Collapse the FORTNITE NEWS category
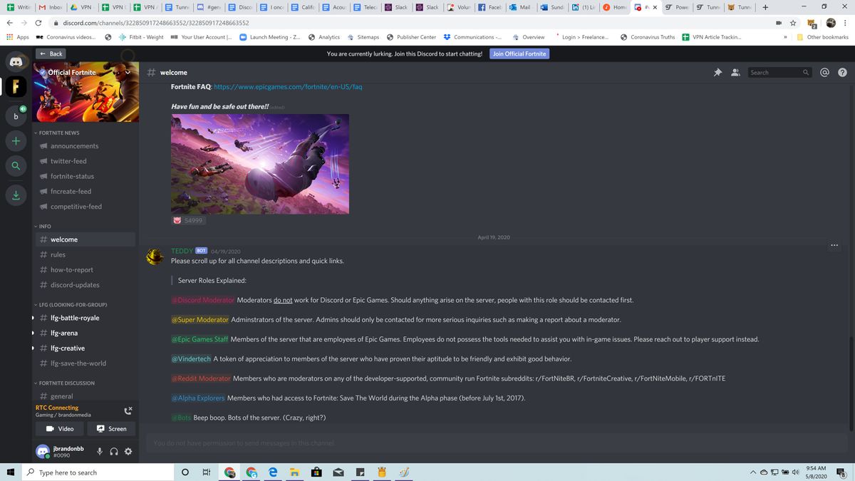The height and width of the screenshot is (481, 855). click(61, 133)
